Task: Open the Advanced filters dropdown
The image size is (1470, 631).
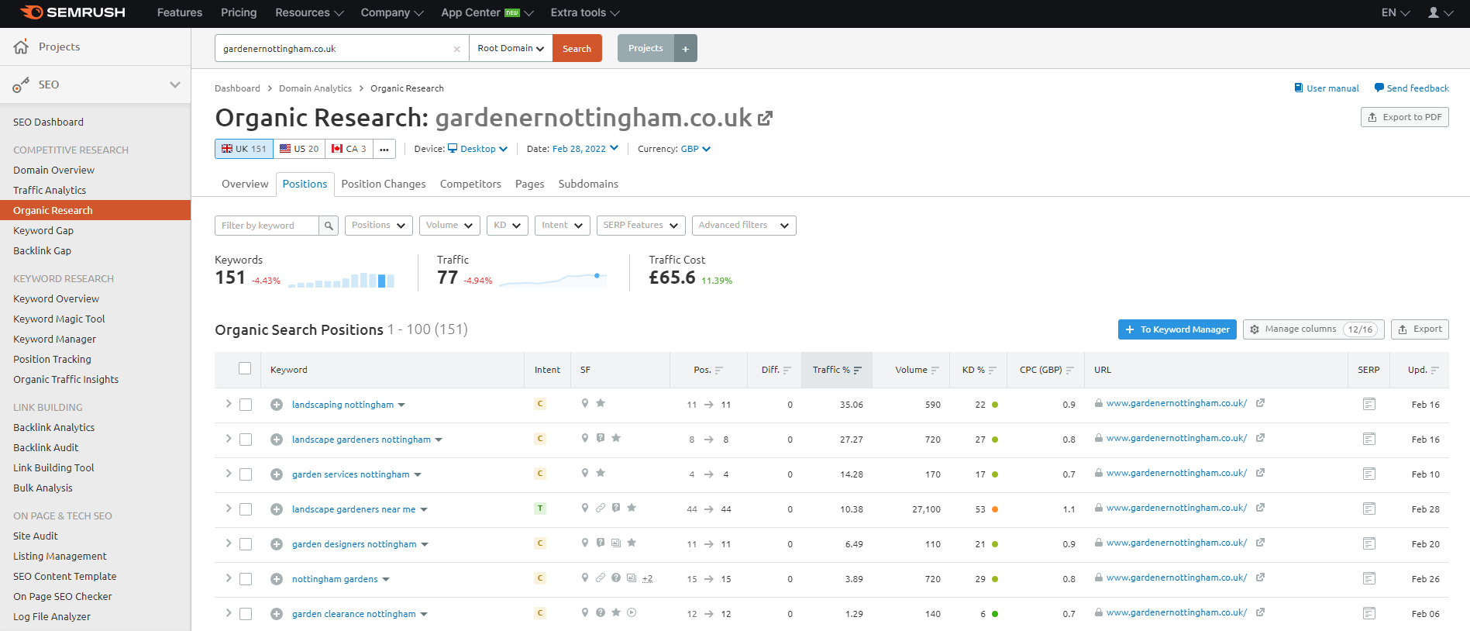Action: point(744,226)
